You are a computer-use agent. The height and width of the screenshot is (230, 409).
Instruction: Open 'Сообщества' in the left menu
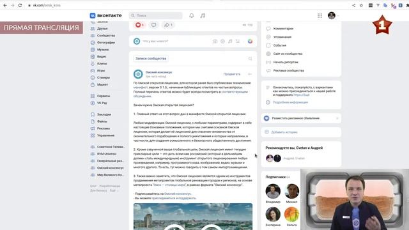[x=106, y=36]
